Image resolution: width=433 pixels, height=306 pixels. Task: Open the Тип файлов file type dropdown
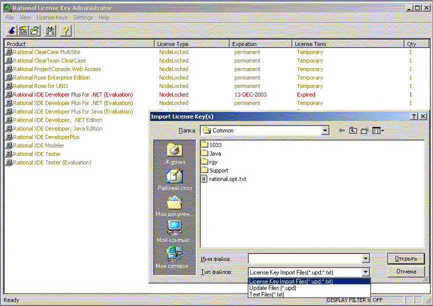[x=366, y=271]
